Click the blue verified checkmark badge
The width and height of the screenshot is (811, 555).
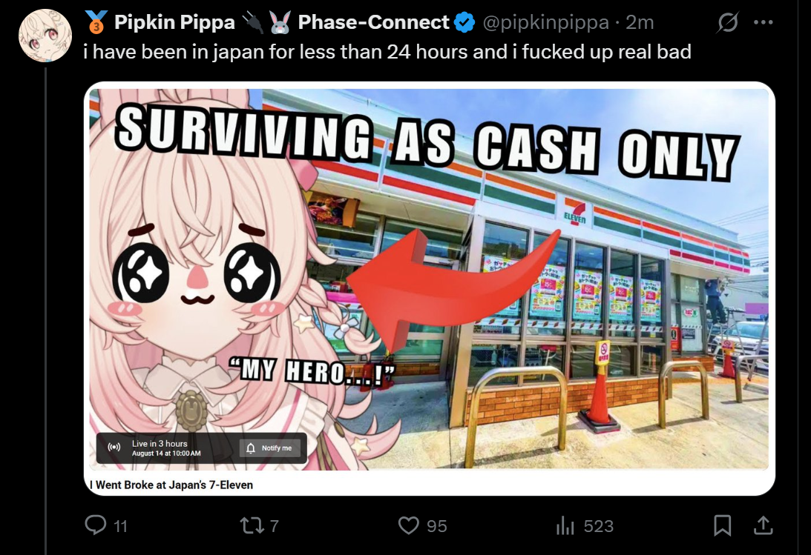pyautogui.click(x=464, y=23)
